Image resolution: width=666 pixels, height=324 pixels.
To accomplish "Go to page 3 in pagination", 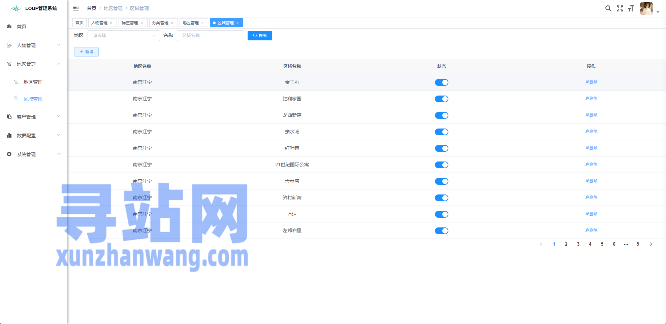I will (578, 244).
